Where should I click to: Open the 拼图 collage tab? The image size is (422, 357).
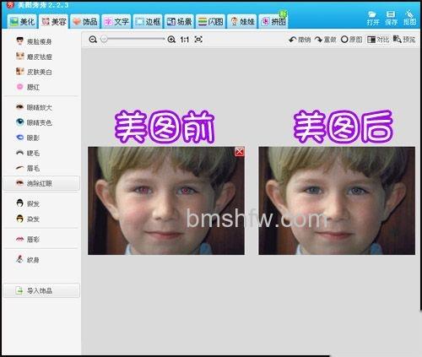(x=273, y=22)
